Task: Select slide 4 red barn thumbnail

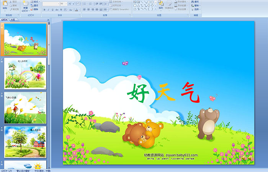Action: pos(25,142)
